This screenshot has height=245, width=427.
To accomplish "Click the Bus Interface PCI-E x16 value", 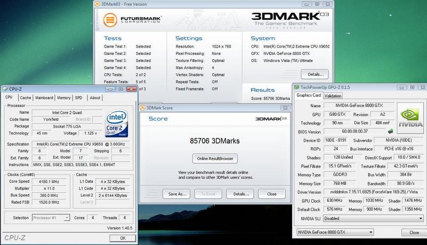I will click(399, 148).
